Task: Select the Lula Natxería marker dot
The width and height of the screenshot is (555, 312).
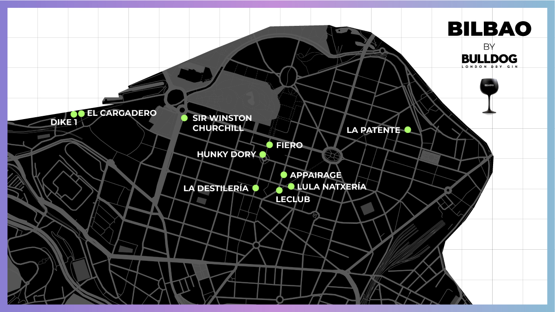Action: (291, 186)
